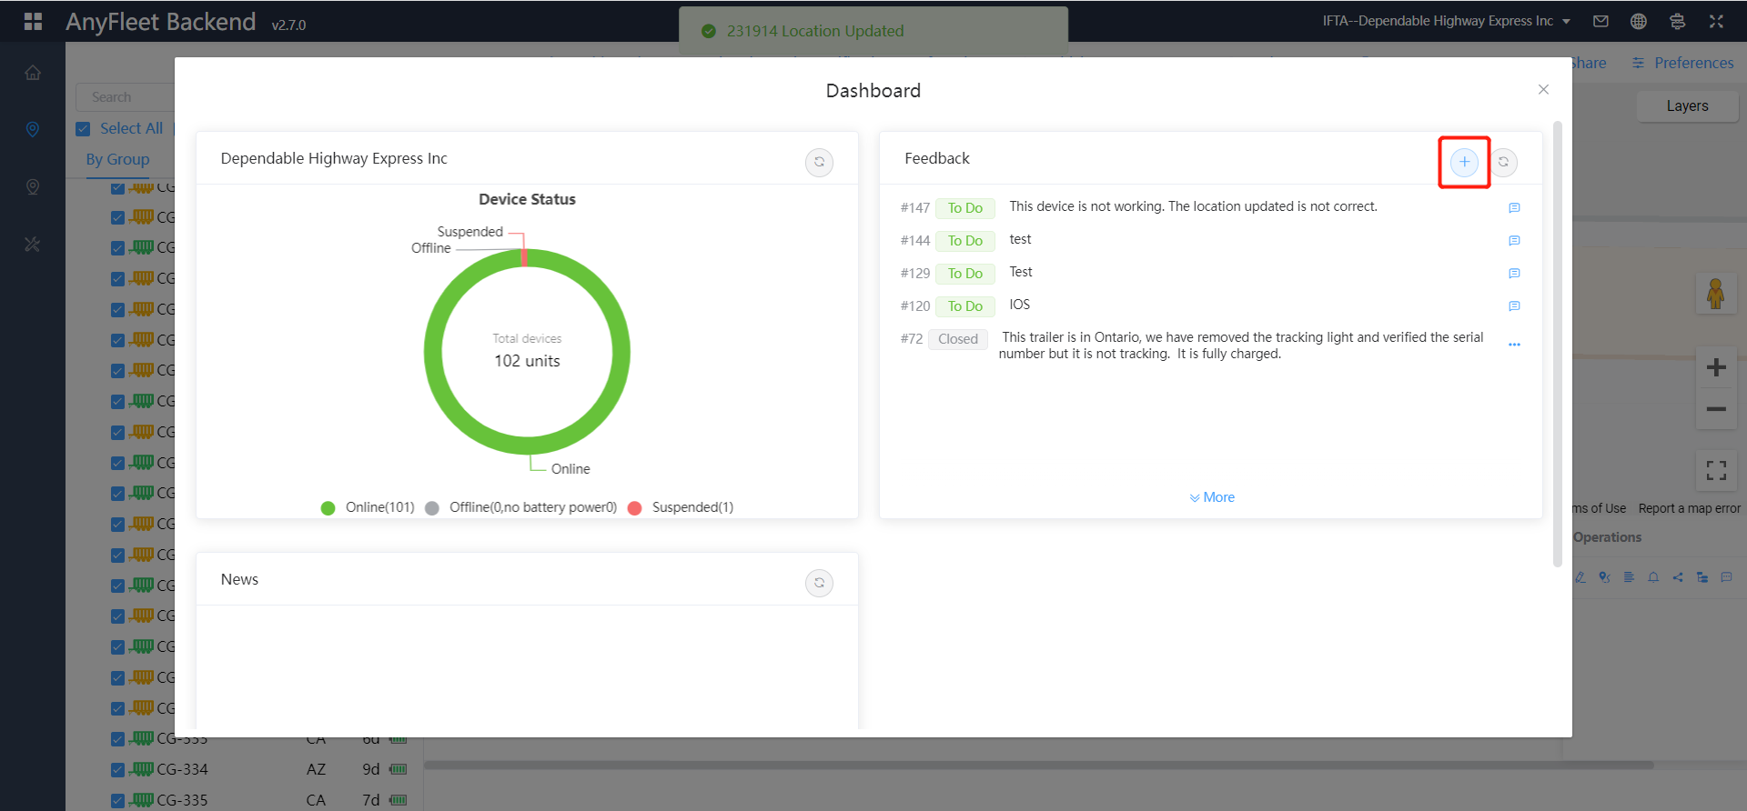
Task: Click the Dashboard dialog vertical scrollbar
Action: 1558,344
